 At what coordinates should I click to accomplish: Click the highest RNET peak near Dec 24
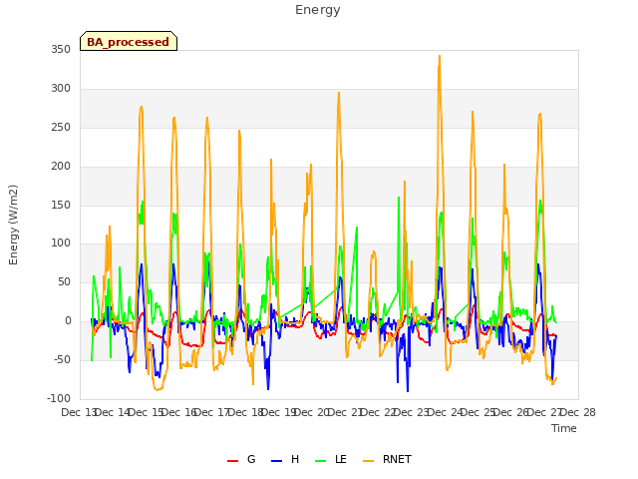point(440,56)
